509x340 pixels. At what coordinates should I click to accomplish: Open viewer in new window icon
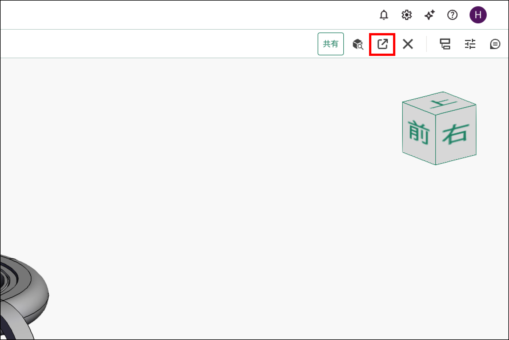(x=382, y=44)
